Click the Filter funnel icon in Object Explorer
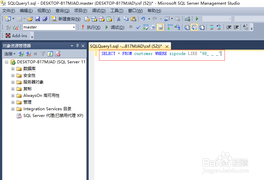The width and height of the screenshot is (264, 180). pyautogui.click(x=43, y=54)
